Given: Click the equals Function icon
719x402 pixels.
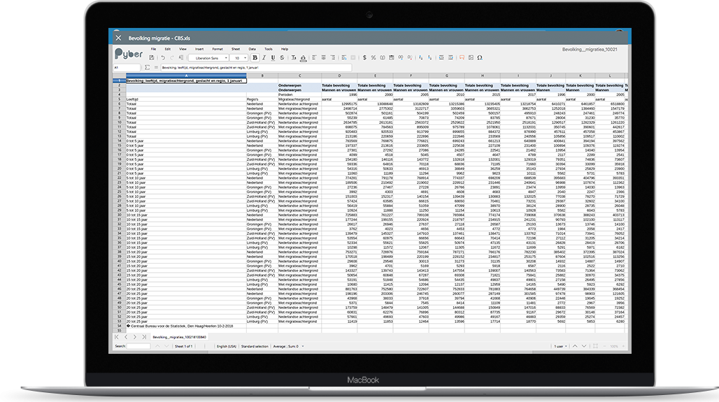Looking at the screenshot, I should [156, 68].
